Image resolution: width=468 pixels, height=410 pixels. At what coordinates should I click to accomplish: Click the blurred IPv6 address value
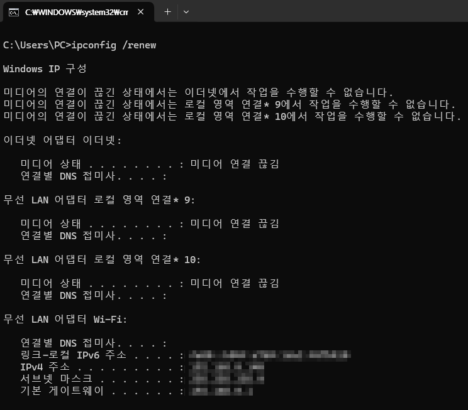pyautogui.click(x=269, y=355)
